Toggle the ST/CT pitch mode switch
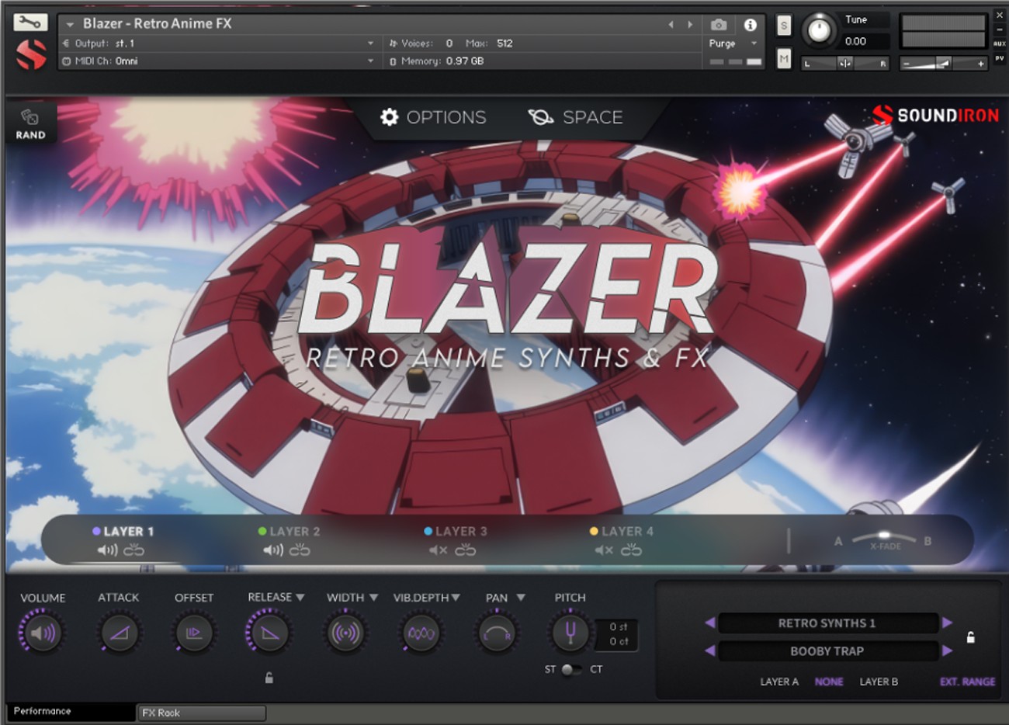1009x725 pixels. coord(572,669)
